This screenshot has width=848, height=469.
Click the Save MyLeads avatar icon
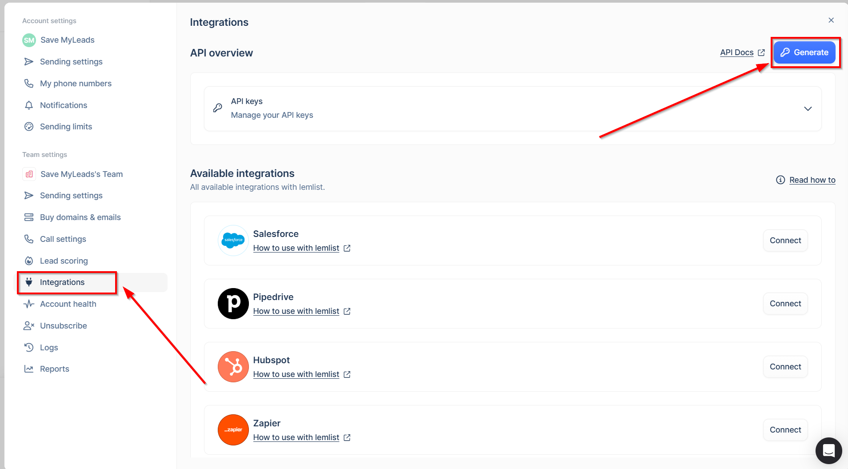[29, 40]
